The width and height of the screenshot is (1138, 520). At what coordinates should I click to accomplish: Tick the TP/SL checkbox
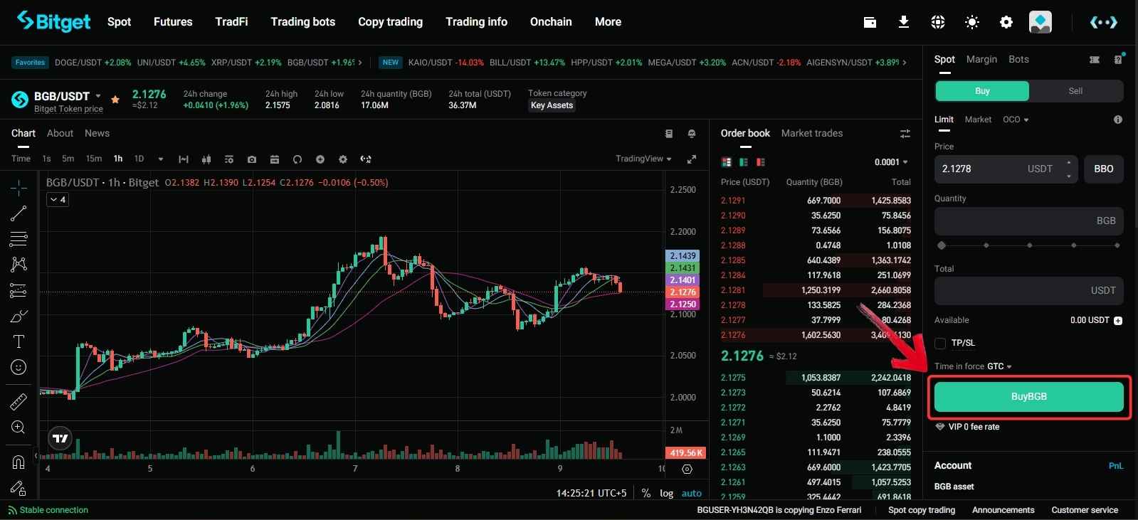pos(940,344)
